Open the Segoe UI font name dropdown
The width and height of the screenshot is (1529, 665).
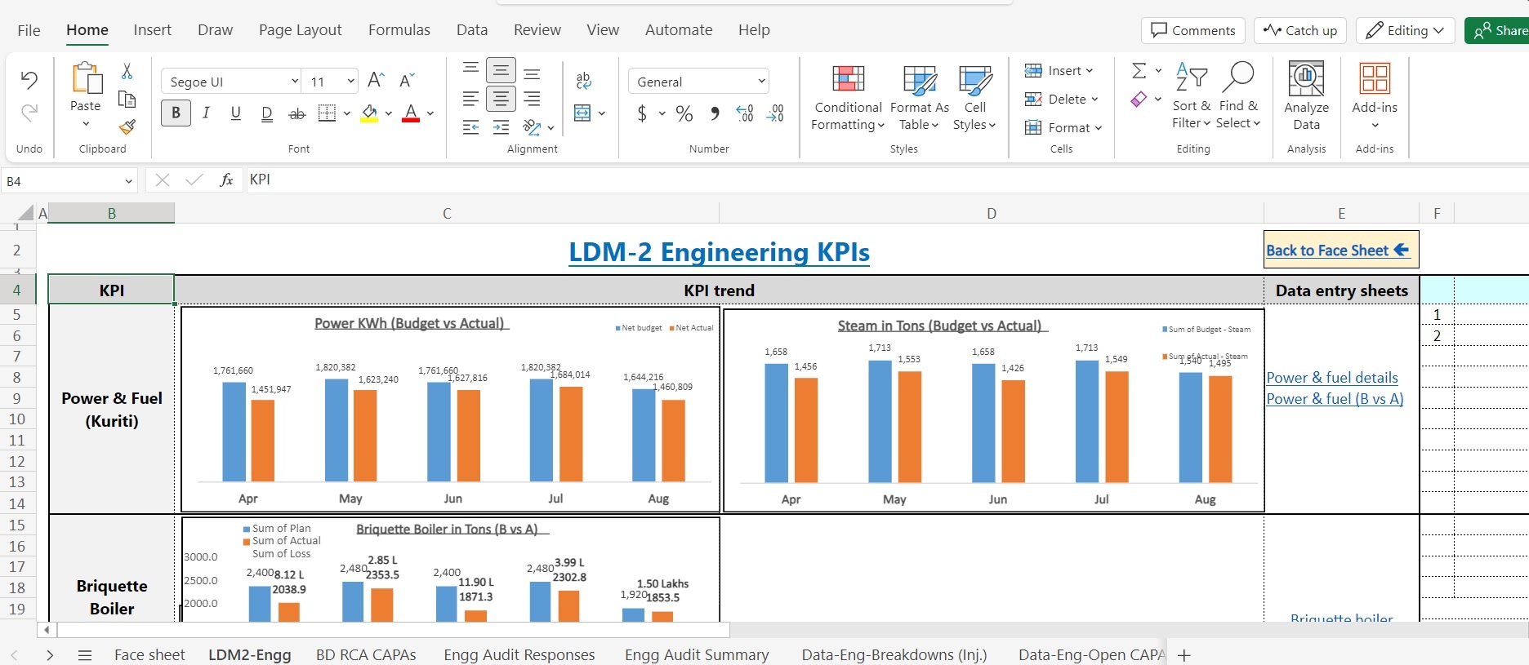295,82
